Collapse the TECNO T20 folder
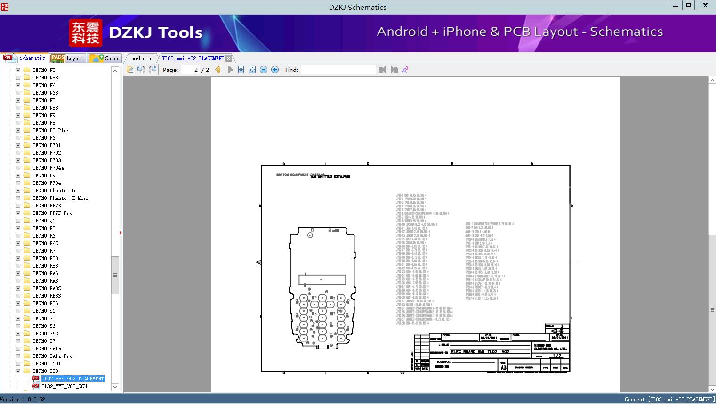Screen dimensions: 716x404 click(x=18, y=371)
